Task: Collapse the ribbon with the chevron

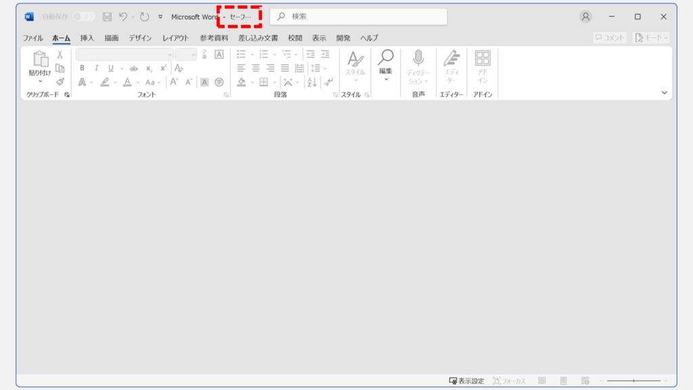Action: [665, 93]
